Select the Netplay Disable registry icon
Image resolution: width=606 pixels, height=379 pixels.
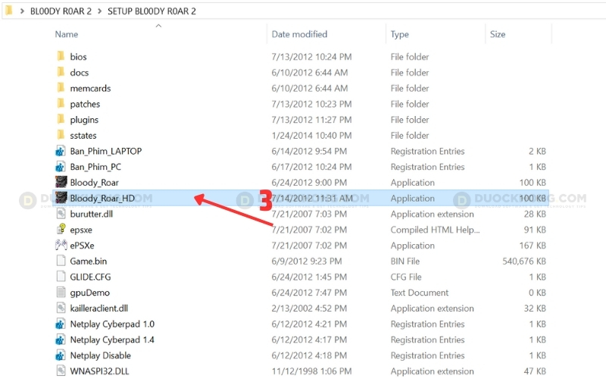pyautogui.click(x=61, y=356)
